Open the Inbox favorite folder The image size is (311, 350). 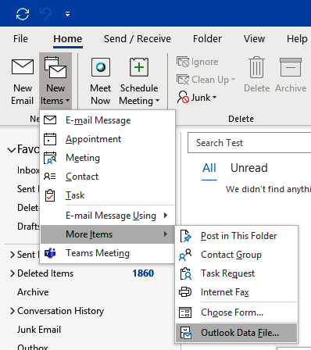click(28, 170)
